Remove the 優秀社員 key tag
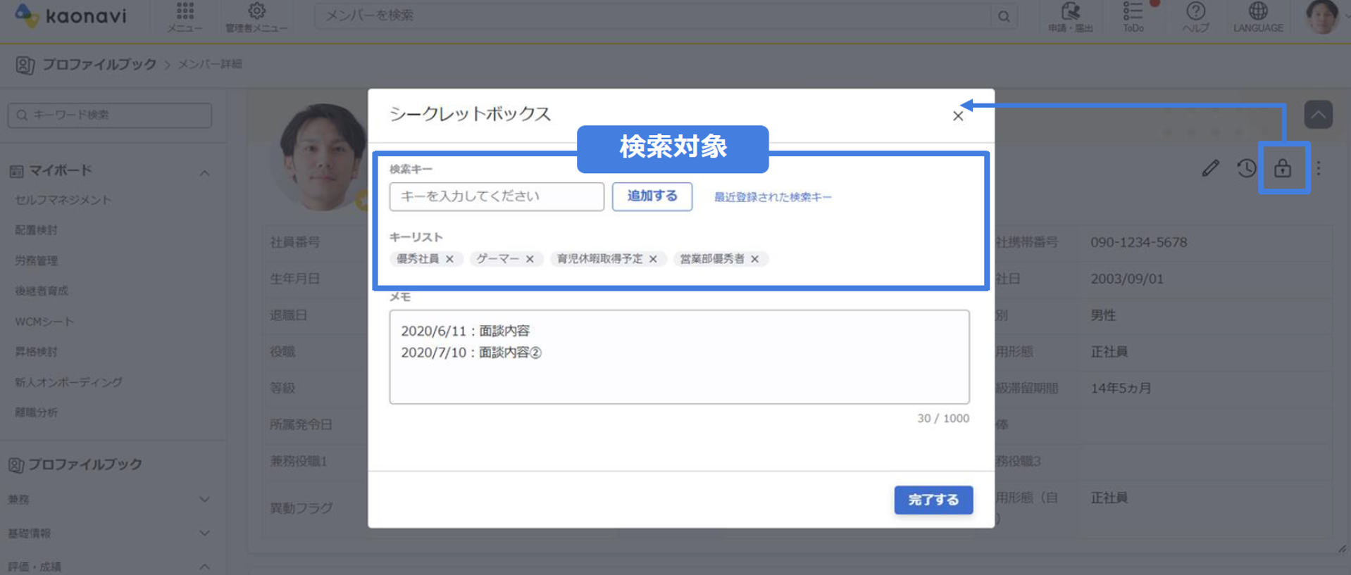This screenshot has height=575, width=1351. click(x=449, y=259)
